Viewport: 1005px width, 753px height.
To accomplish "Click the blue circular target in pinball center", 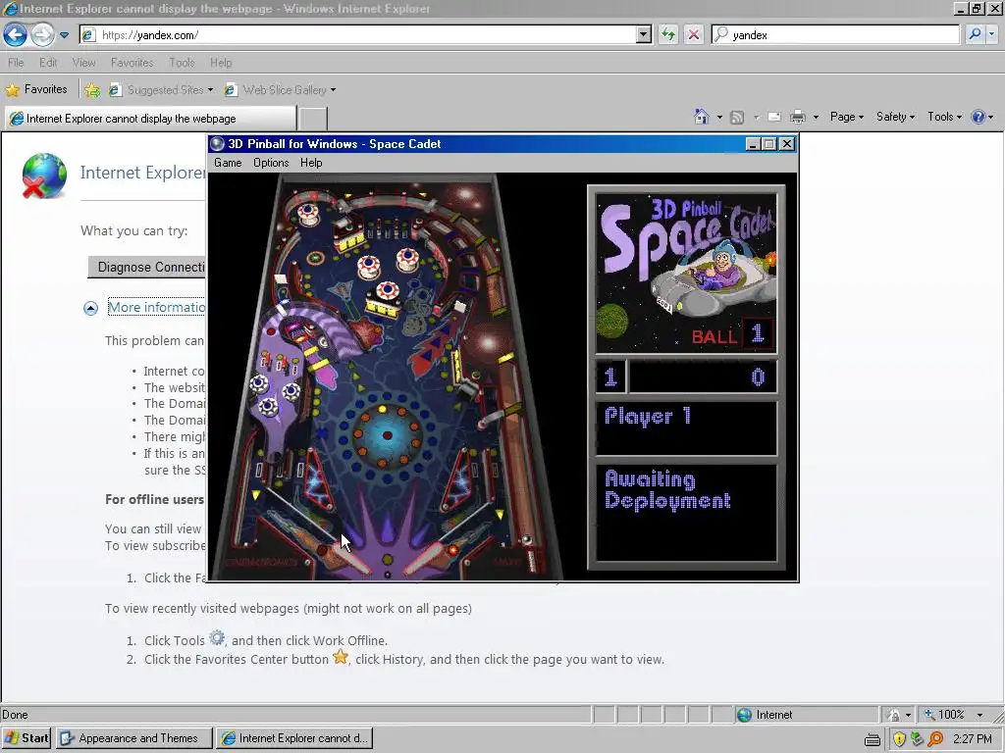I will (x=387, y=435).
